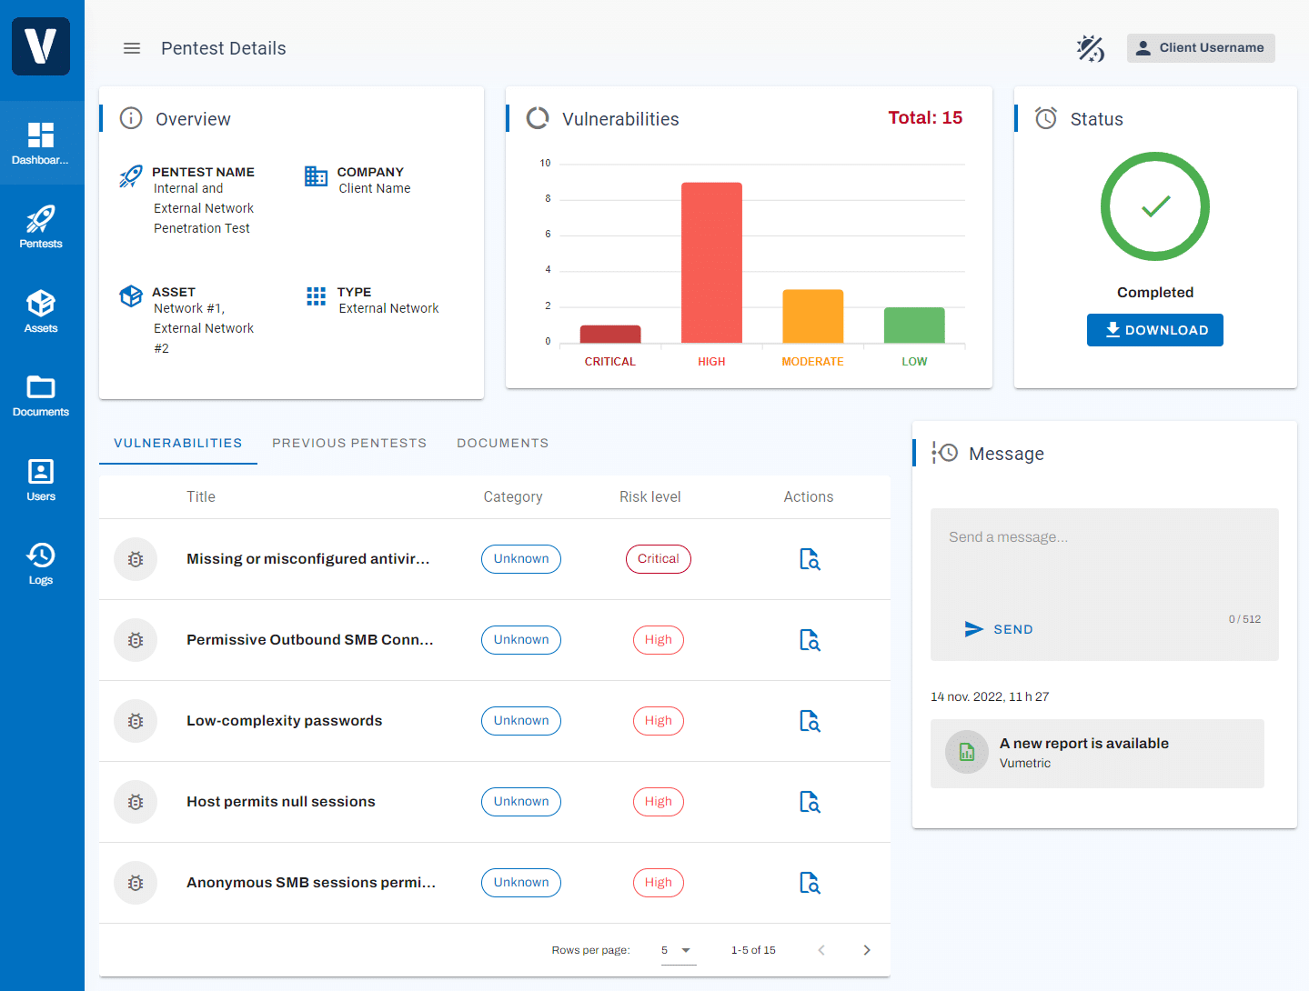View details of Low-complexity passwords vulnerability
Screen dimensions: 1309x991
click(809, 721)
